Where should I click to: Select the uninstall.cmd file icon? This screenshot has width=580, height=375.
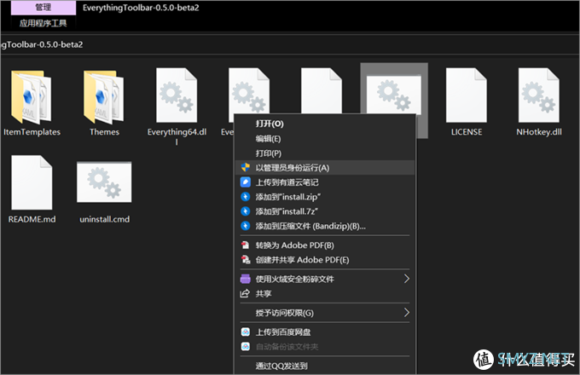[104, 182]
